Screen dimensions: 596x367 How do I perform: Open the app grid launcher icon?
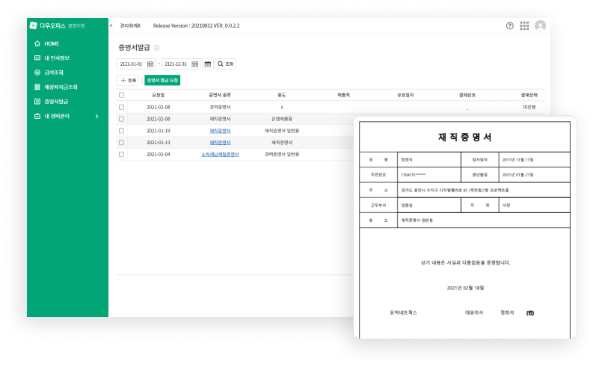pyautogui.click(x=524, y=25)
